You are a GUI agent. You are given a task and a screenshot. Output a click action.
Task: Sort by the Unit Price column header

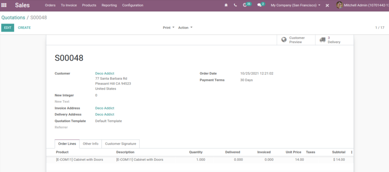(x=294, y=152)
